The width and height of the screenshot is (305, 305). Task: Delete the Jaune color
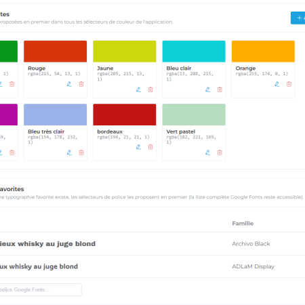pyautogui.click(x=150, y=89)
